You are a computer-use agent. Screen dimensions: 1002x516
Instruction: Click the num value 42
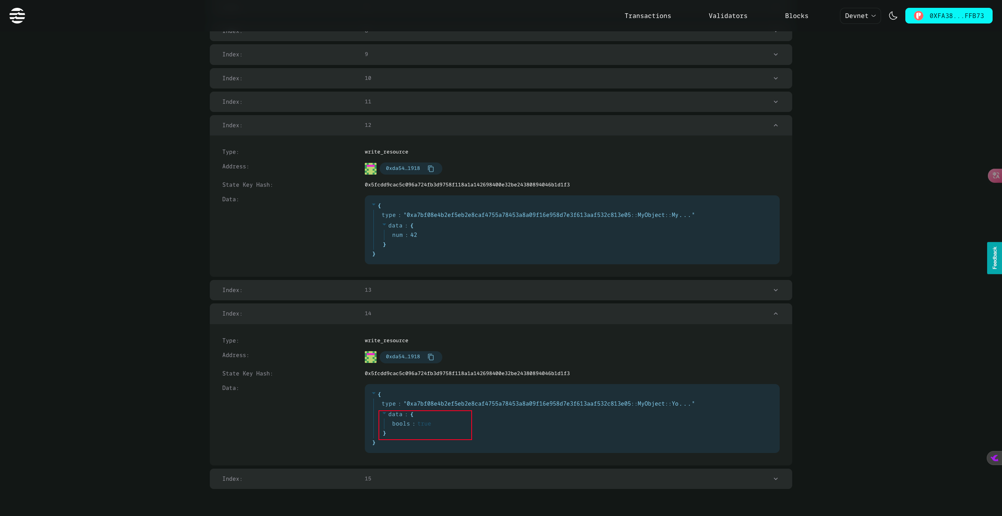tap(414, 235)
